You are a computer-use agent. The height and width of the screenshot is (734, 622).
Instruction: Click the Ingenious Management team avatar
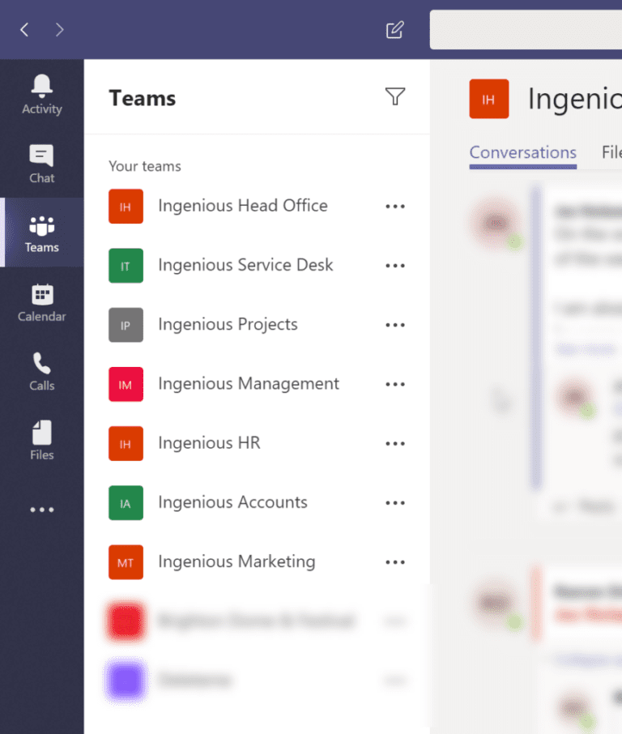(x=126, y=384)
